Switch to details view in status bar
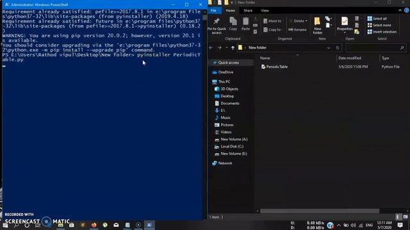Screen dimensions: 410x230 click(x=398, y=217)
